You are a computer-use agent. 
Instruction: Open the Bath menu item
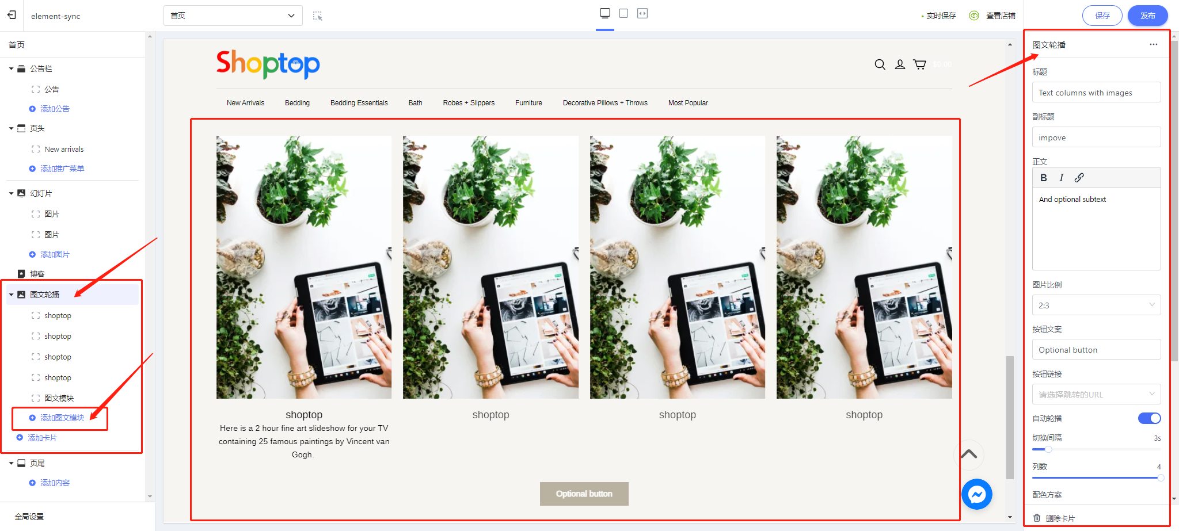pos(416,103)
